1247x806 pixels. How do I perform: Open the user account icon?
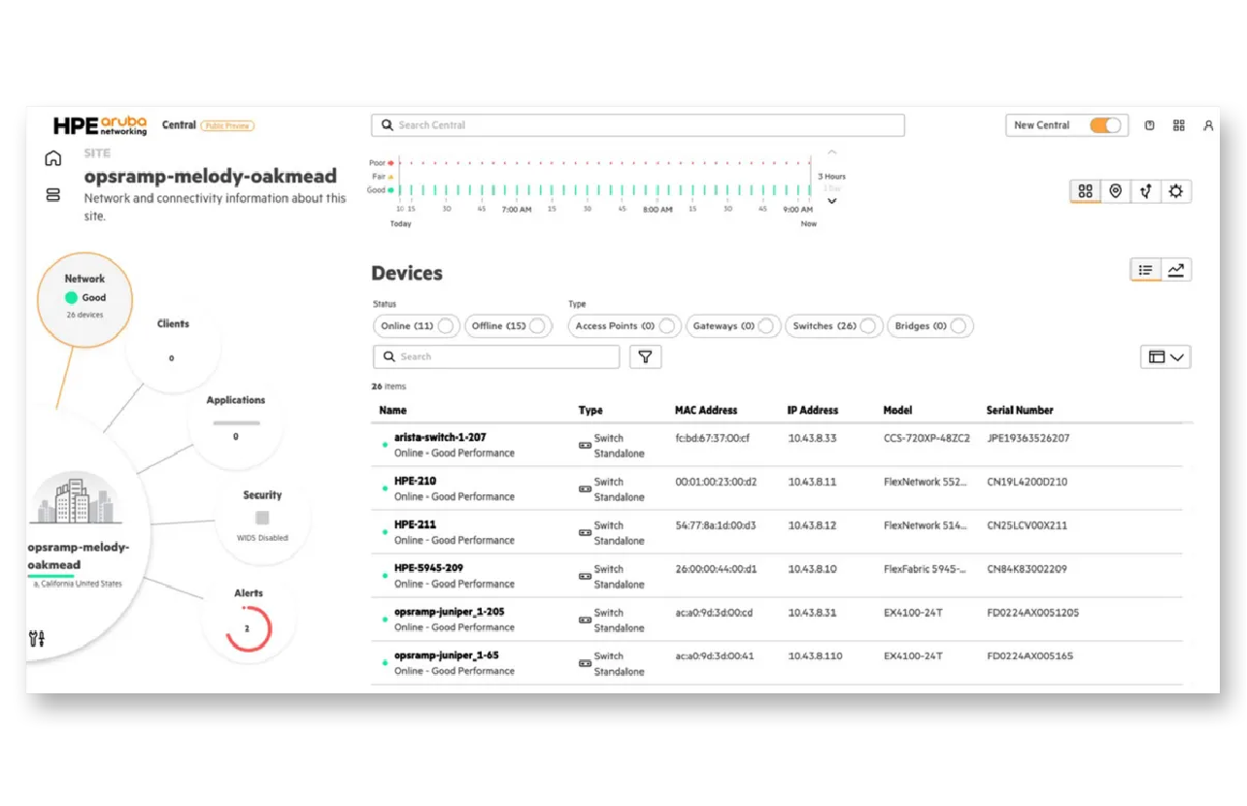pyautogui.click(x=1208, y=125)
